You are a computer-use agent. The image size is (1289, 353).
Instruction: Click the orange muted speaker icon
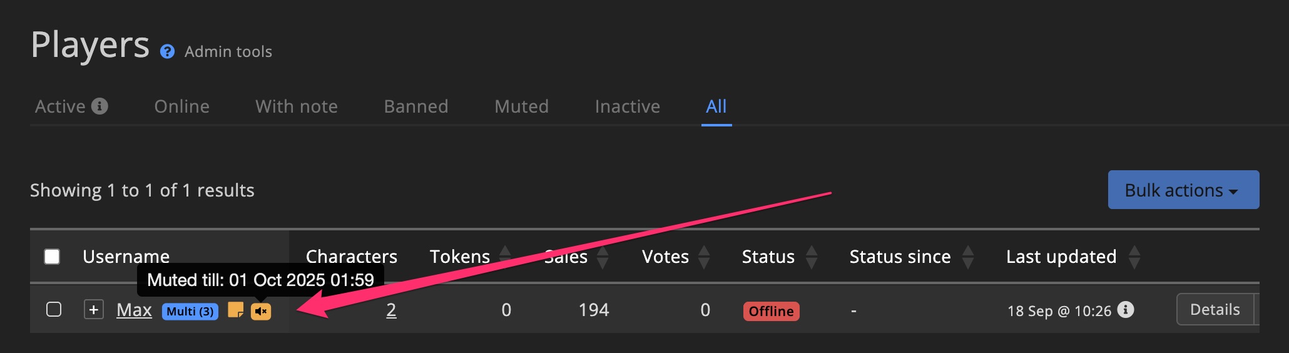tap(261, 311)
